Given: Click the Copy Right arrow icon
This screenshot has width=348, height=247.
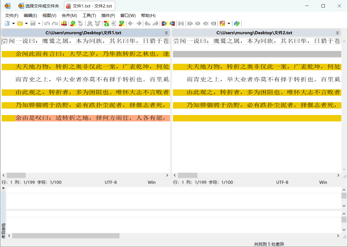Looking at the screenshot, I should (131, 23).
